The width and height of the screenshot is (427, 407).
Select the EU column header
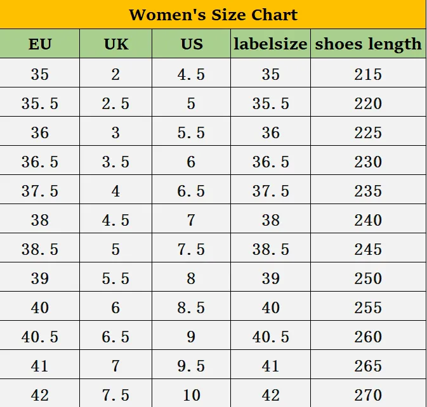39,44
